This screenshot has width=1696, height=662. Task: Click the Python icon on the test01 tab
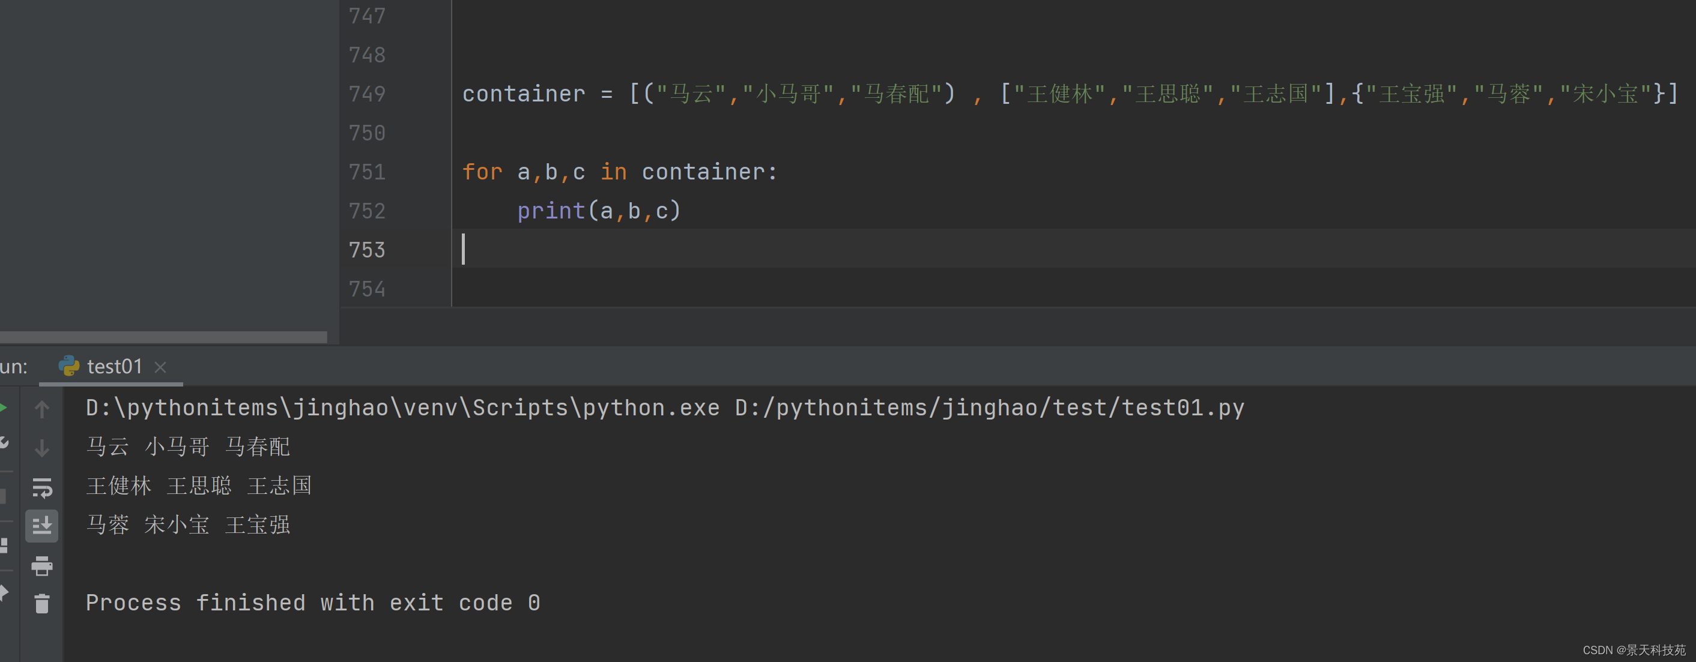(68, 366)
